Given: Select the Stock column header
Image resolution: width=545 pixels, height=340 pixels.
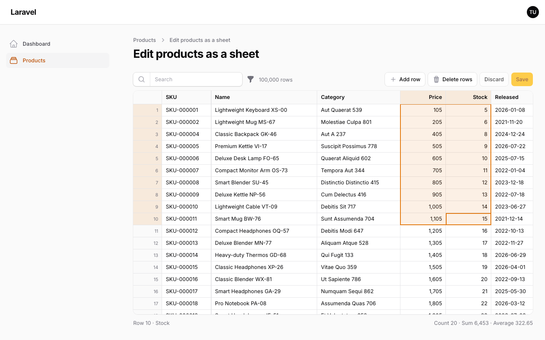Looking at the screenshot, I should pos(469,97).
